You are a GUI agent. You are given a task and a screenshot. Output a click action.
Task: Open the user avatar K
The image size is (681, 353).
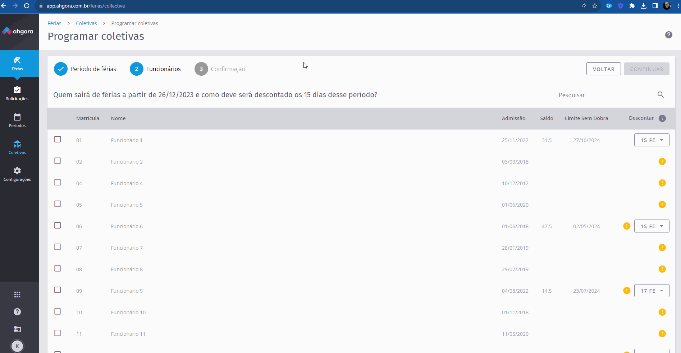coord(17,346)
